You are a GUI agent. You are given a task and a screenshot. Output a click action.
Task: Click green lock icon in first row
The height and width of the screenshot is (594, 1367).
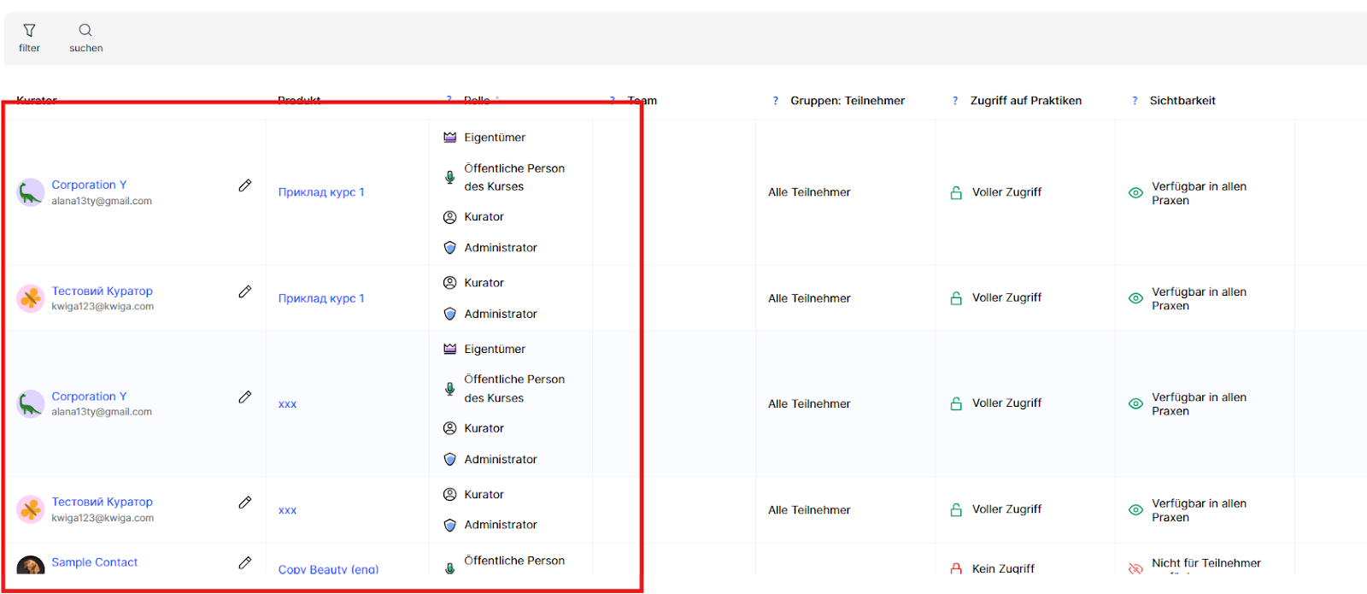click(956, 193)
